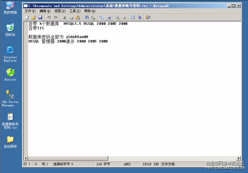Open the 文件(F) menu
248x173 pixels.
pos(30,11)
